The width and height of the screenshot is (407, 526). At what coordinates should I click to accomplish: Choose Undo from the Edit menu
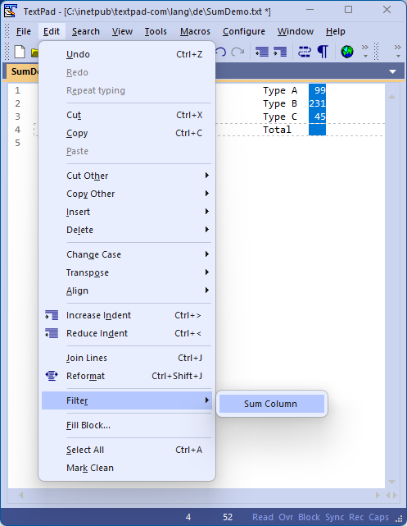pyautogui.click(x=127, y=54)
